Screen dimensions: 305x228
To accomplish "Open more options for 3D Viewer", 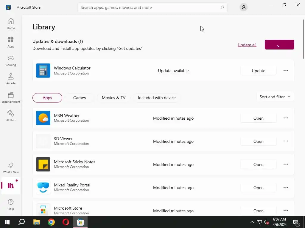I will 286,141.
